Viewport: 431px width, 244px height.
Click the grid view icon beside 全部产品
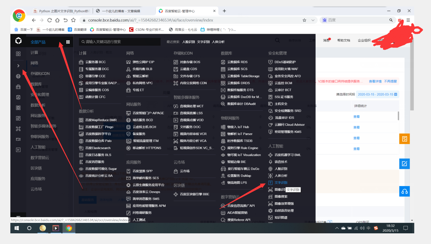click(x=68, y=42)
